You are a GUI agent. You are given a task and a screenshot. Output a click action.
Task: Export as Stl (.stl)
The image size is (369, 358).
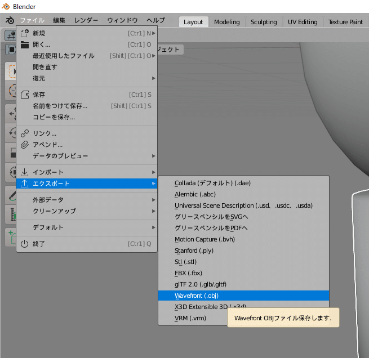pyautogui.click(x=243, y=262)
